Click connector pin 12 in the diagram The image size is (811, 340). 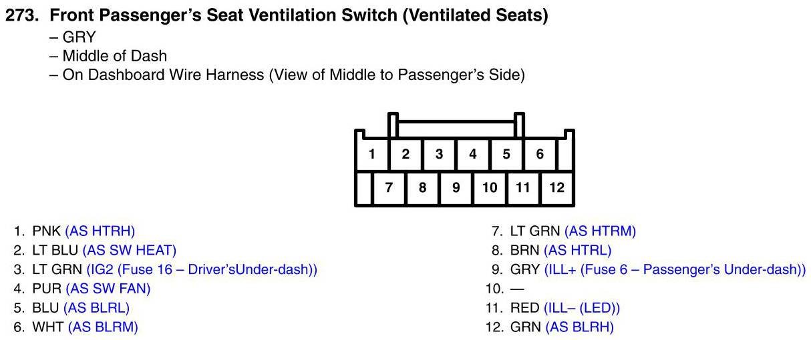(557, 188)
